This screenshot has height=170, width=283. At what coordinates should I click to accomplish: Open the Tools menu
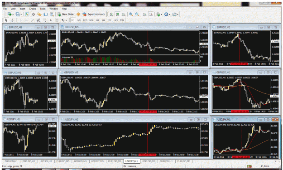pos(43,9)
